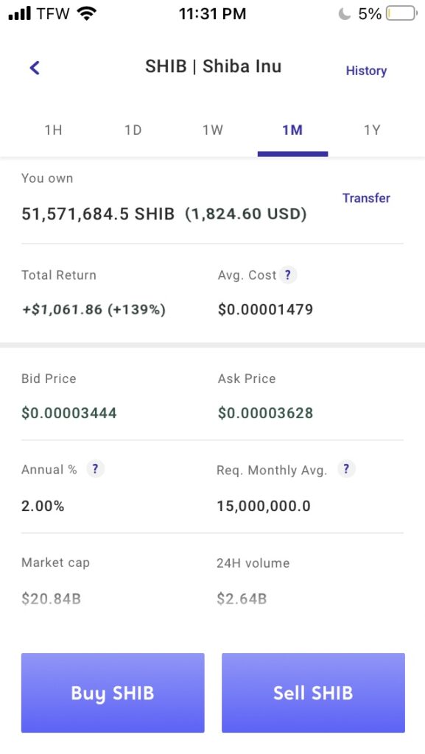Screen dimensions: 425x754
Task: Tap the Ask Price value
Action: click(x=265, y=413)
